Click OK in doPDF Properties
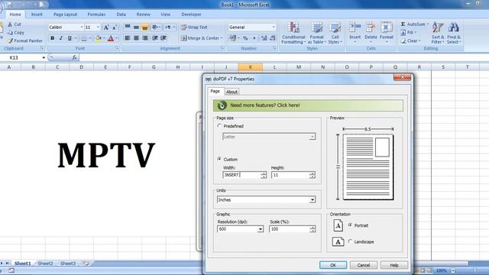 click(333, 265)
